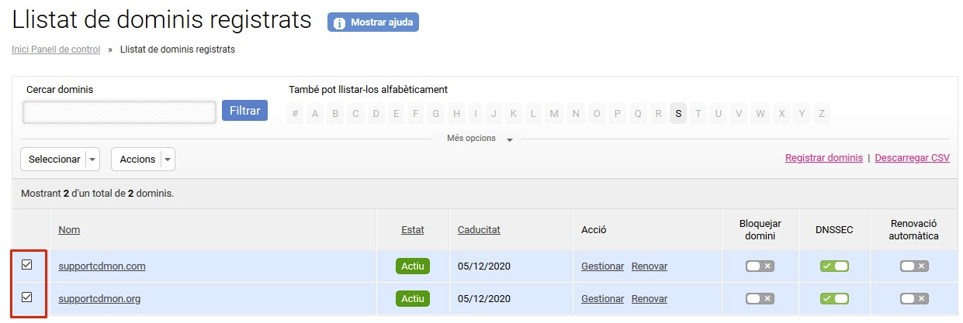Select the highlighted letter S filter
The image size is (963, 323).
(678, 114)
